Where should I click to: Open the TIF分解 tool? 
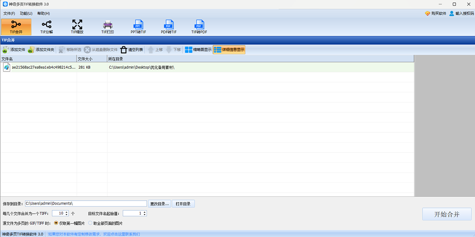point(47,26)
